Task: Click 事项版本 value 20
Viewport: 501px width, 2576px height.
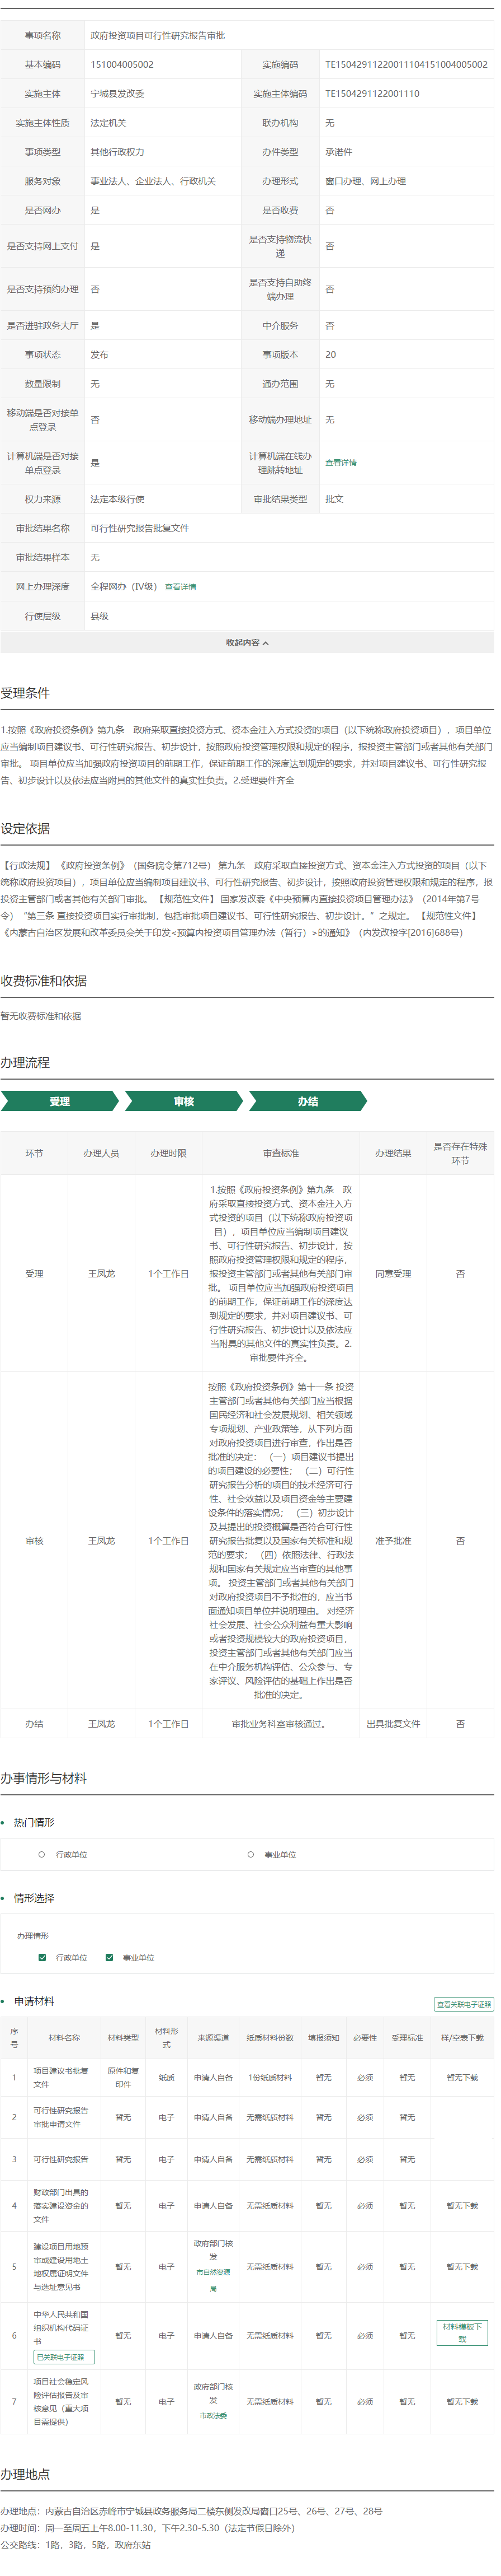Action: [x=330, y=355]
